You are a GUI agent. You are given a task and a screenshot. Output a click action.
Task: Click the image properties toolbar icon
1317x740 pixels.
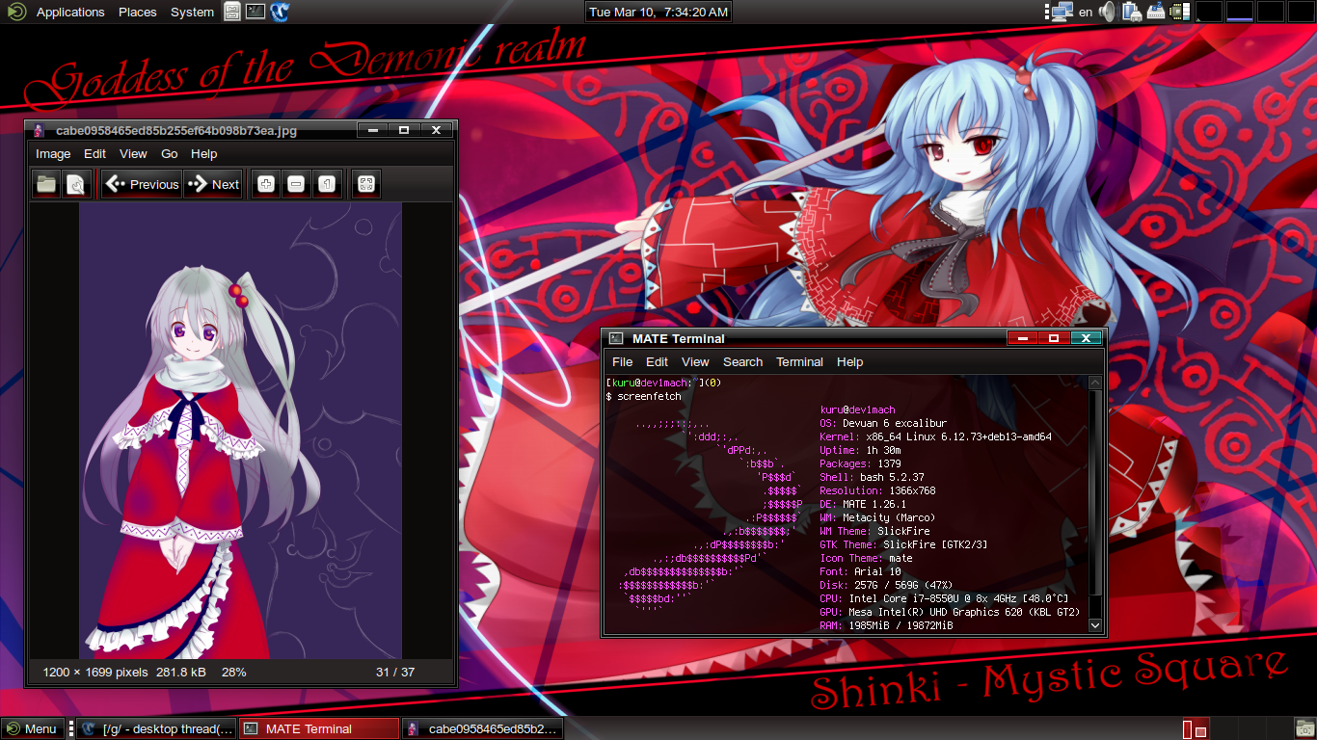tap(76, 184)
